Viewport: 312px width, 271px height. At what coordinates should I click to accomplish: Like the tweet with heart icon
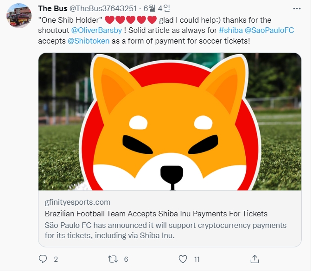183,258
